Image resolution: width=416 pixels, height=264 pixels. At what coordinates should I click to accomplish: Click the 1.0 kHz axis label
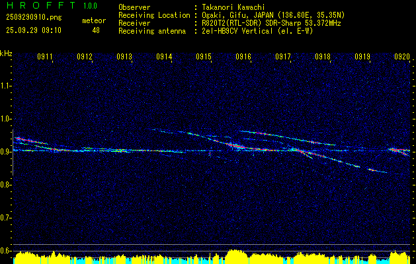5,119
